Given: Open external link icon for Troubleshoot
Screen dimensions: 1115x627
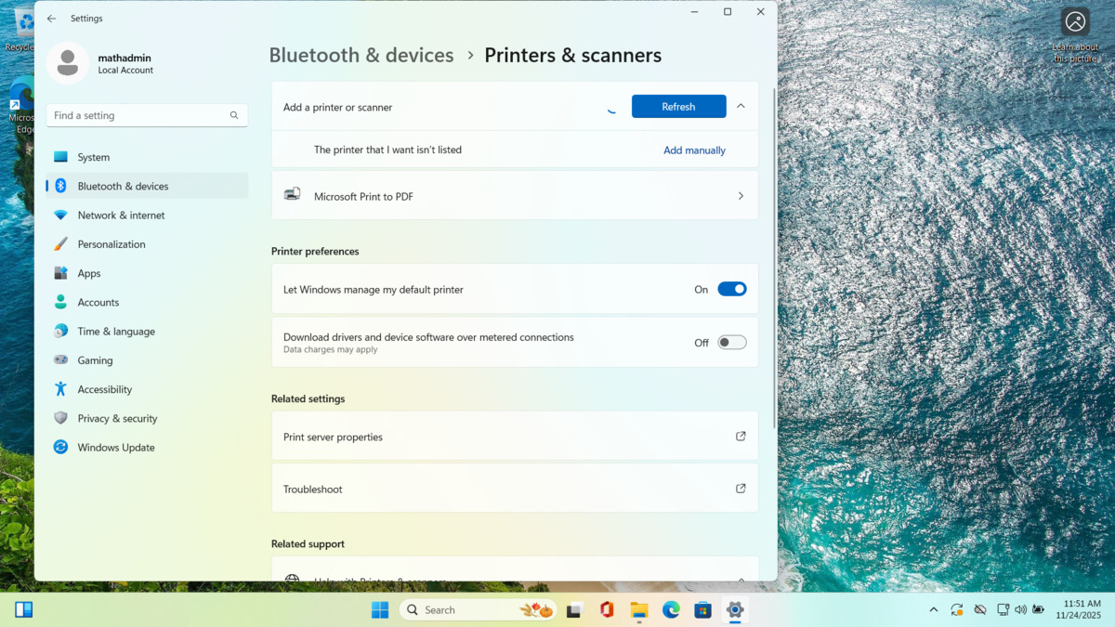Looking at the screenshot, I should click(741, 489).
